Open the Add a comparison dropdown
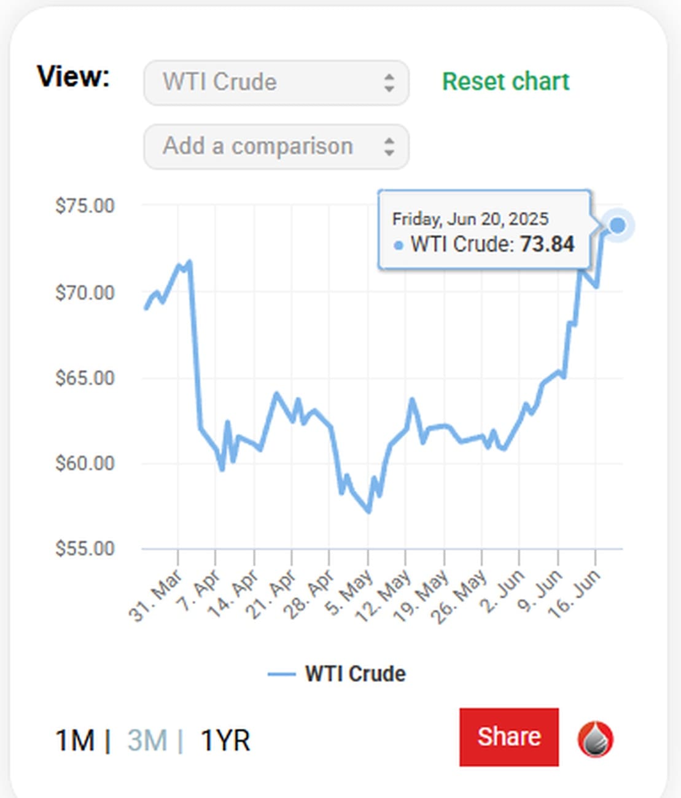 coord(276,147)
